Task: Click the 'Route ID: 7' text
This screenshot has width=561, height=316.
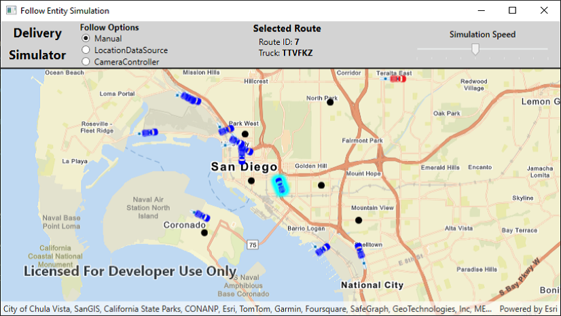Action: [278, 42]
